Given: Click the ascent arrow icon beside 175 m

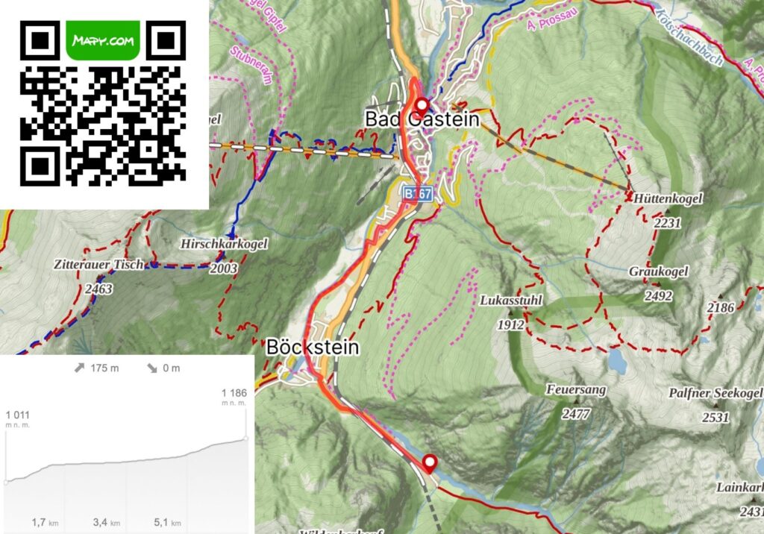Looking at the screenshot, I should click(x=79, y=368).
